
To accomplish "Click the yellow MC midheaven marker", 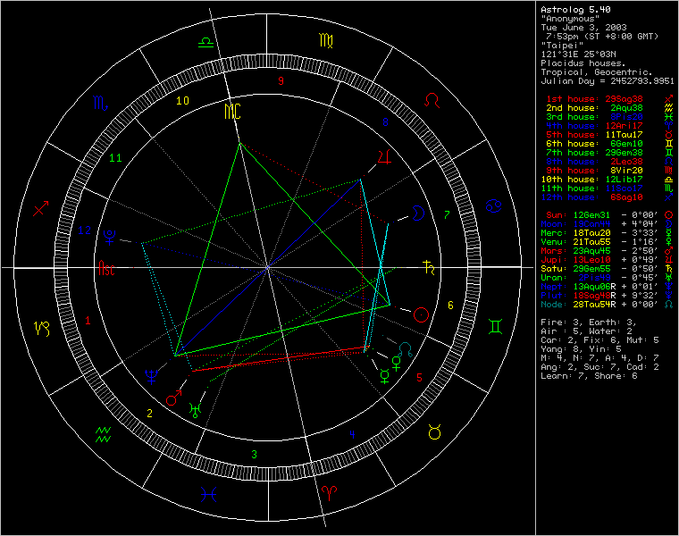I will [232, 112].
